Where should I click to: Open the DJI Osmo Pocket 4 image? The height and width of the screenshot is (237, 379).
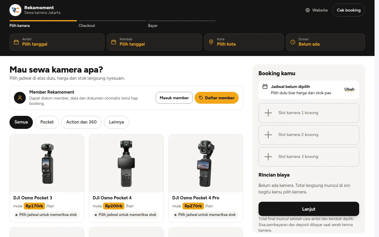[x=126, y=164]
